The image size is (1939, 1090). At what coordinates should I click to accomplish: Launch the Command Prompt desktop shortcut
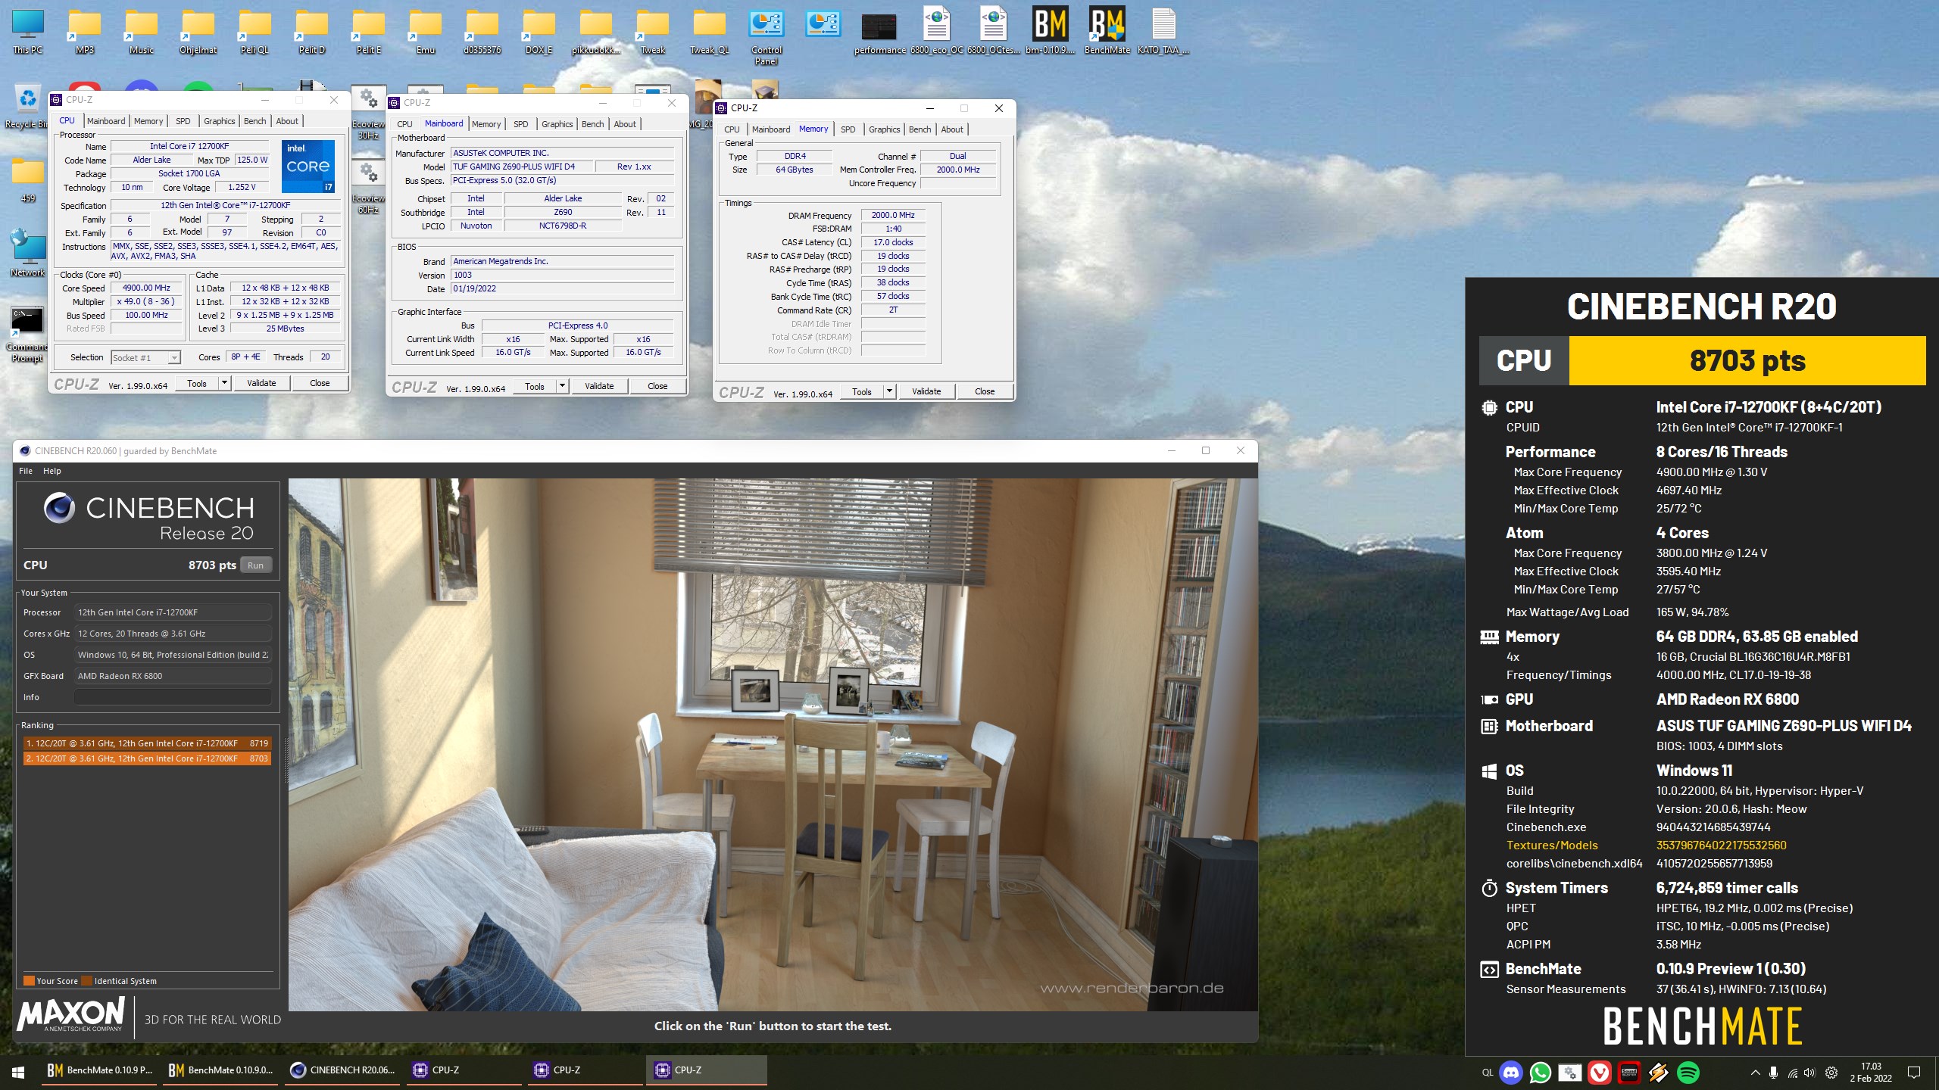[x=27, y=333]
